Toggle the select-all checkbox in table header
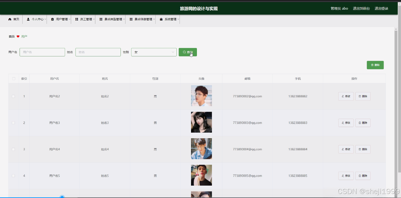The image size is (401, 198). coord(14,79)
